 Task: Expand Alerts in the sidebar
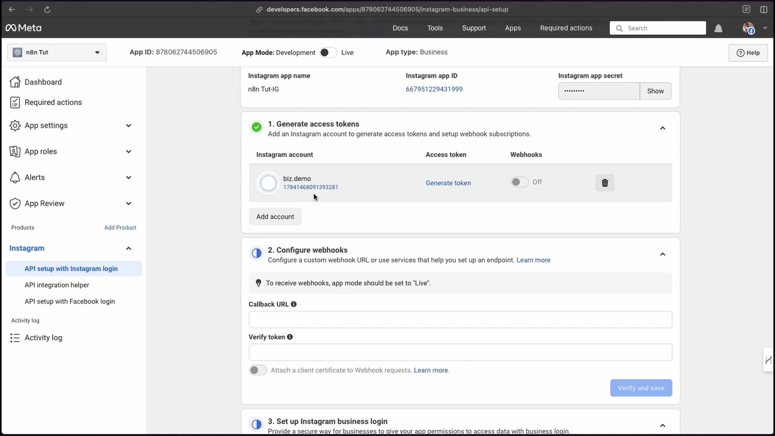129,178
